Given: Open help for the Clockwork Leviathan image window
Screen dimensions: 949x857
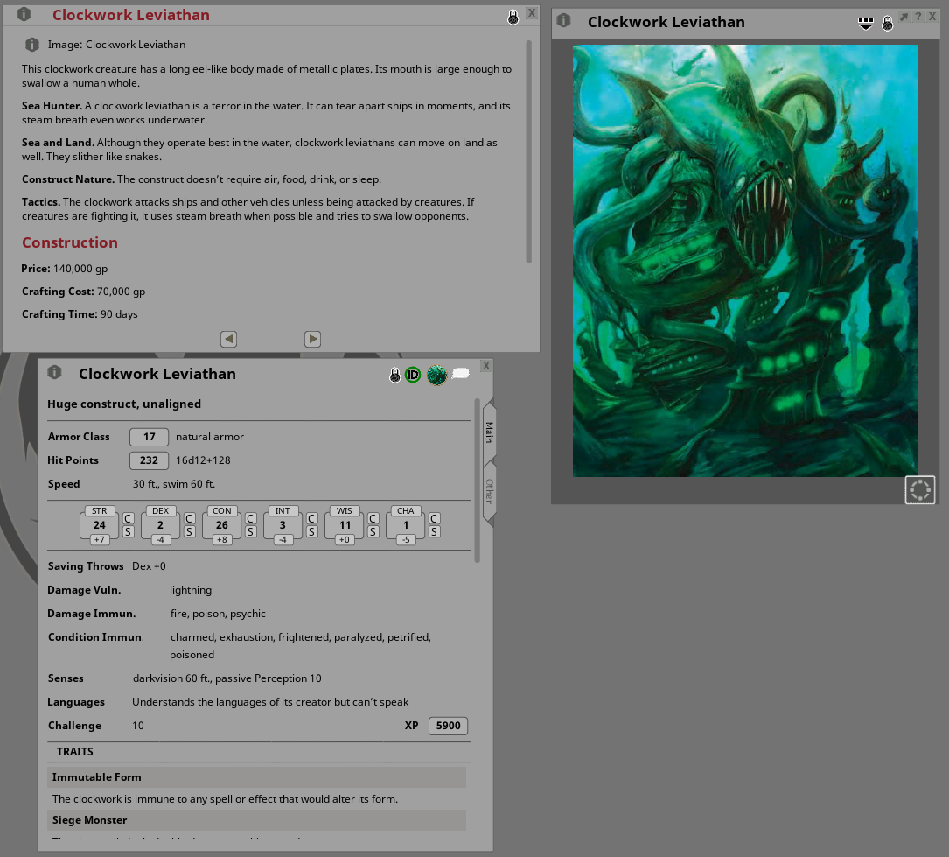Looking at the screenshot, I should tap(917, 17).
